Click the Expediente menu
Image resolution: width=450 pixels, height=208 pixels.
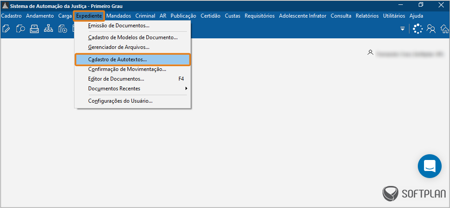89,16
